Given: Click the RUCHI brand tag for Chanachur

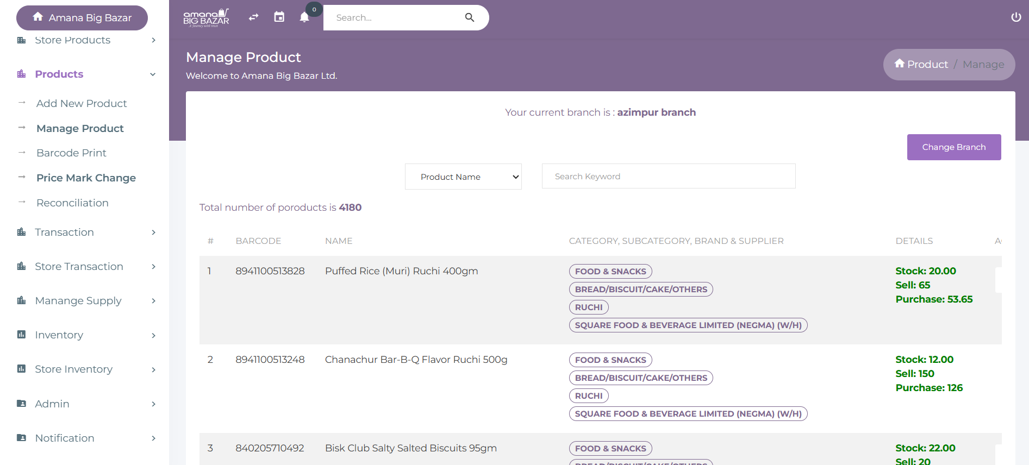Looking at the screenshot, I should tap(589, 395).
